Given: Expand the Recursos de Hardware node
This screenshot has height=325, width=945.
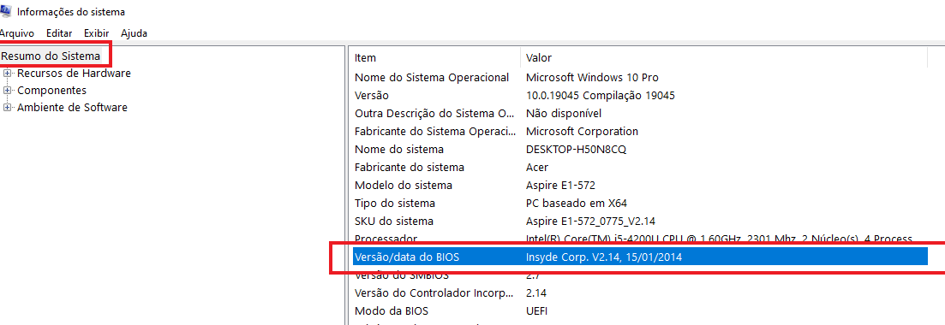Looking at the screenshot, I should (7, 74).
